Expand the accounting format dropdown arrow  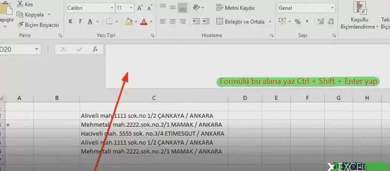pyautogui.click(x=289, y=22)
